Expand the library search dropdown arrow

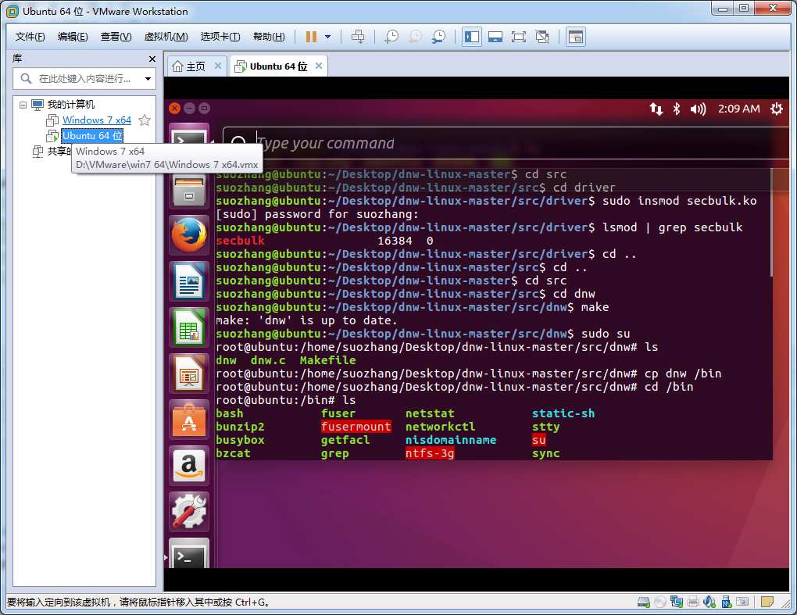click(x=148, y=79)
